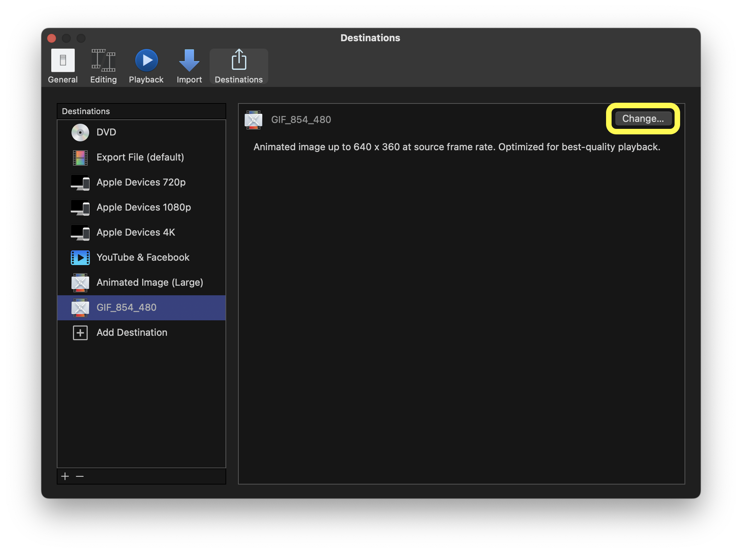
Task: Click the minus button to remove destination
Action: click(80, 476)
